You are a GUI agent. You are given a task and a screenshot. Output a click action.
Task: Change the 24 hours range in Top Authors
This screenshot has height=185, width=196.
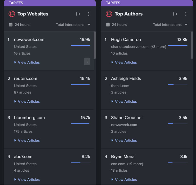pos(119,25)
